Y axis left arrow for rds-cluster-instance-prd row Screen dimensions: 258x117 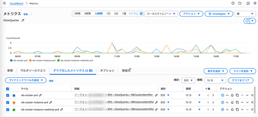pyautogui.click(x=208, y=102)
